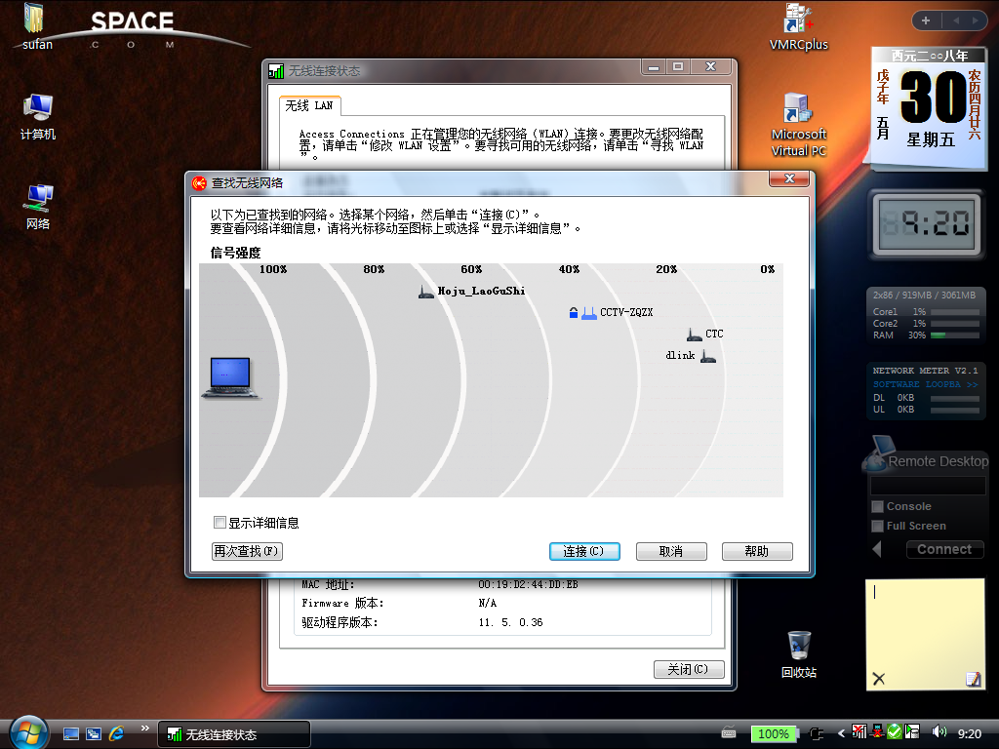Enable the 显示详细信息 checkbox

[220, 523]
